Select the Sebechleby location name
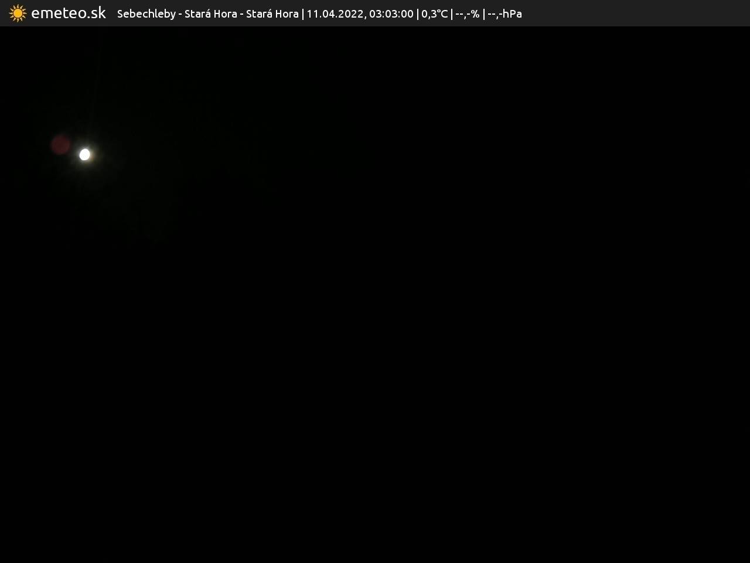 [x=146, y=13]
